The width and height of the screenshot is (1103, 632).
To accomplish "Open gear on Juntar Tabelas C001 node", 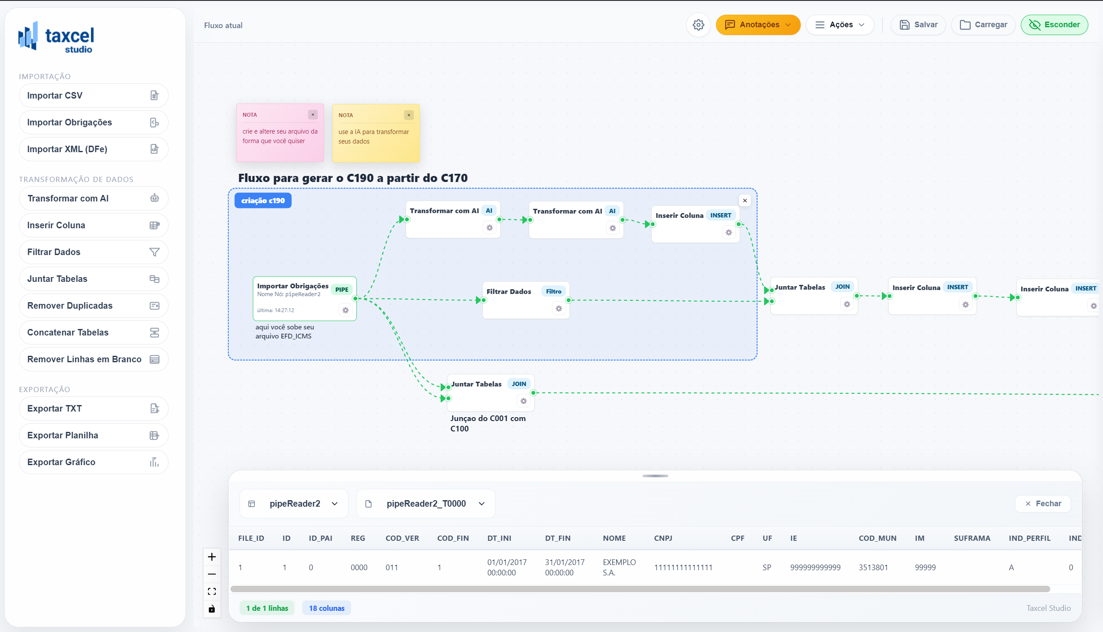I will (x=524, y=401).
